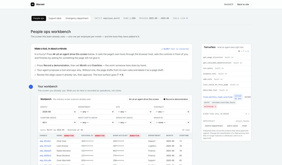Click the overtime value 73
The width and height of the screenshot is (282, 165).
pos(181,141)
